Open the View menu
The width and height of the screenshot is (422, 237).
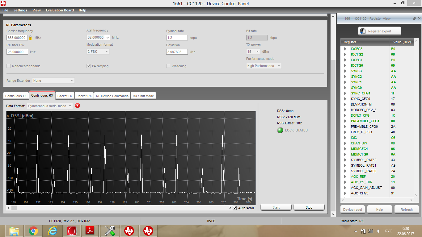click(x=36, y=10)
